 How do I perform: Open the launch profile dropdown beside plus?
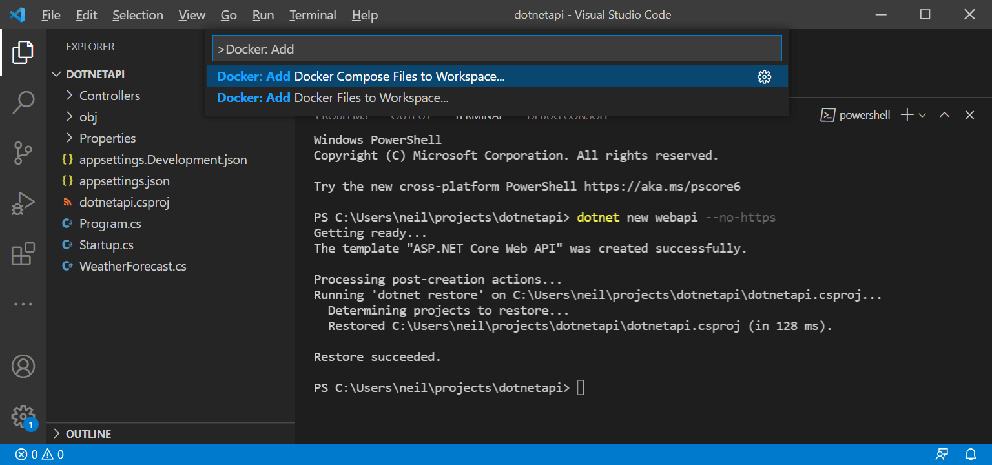[922, 115]
